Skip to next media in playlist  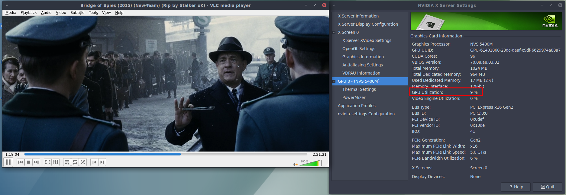[x=36, y=162]
